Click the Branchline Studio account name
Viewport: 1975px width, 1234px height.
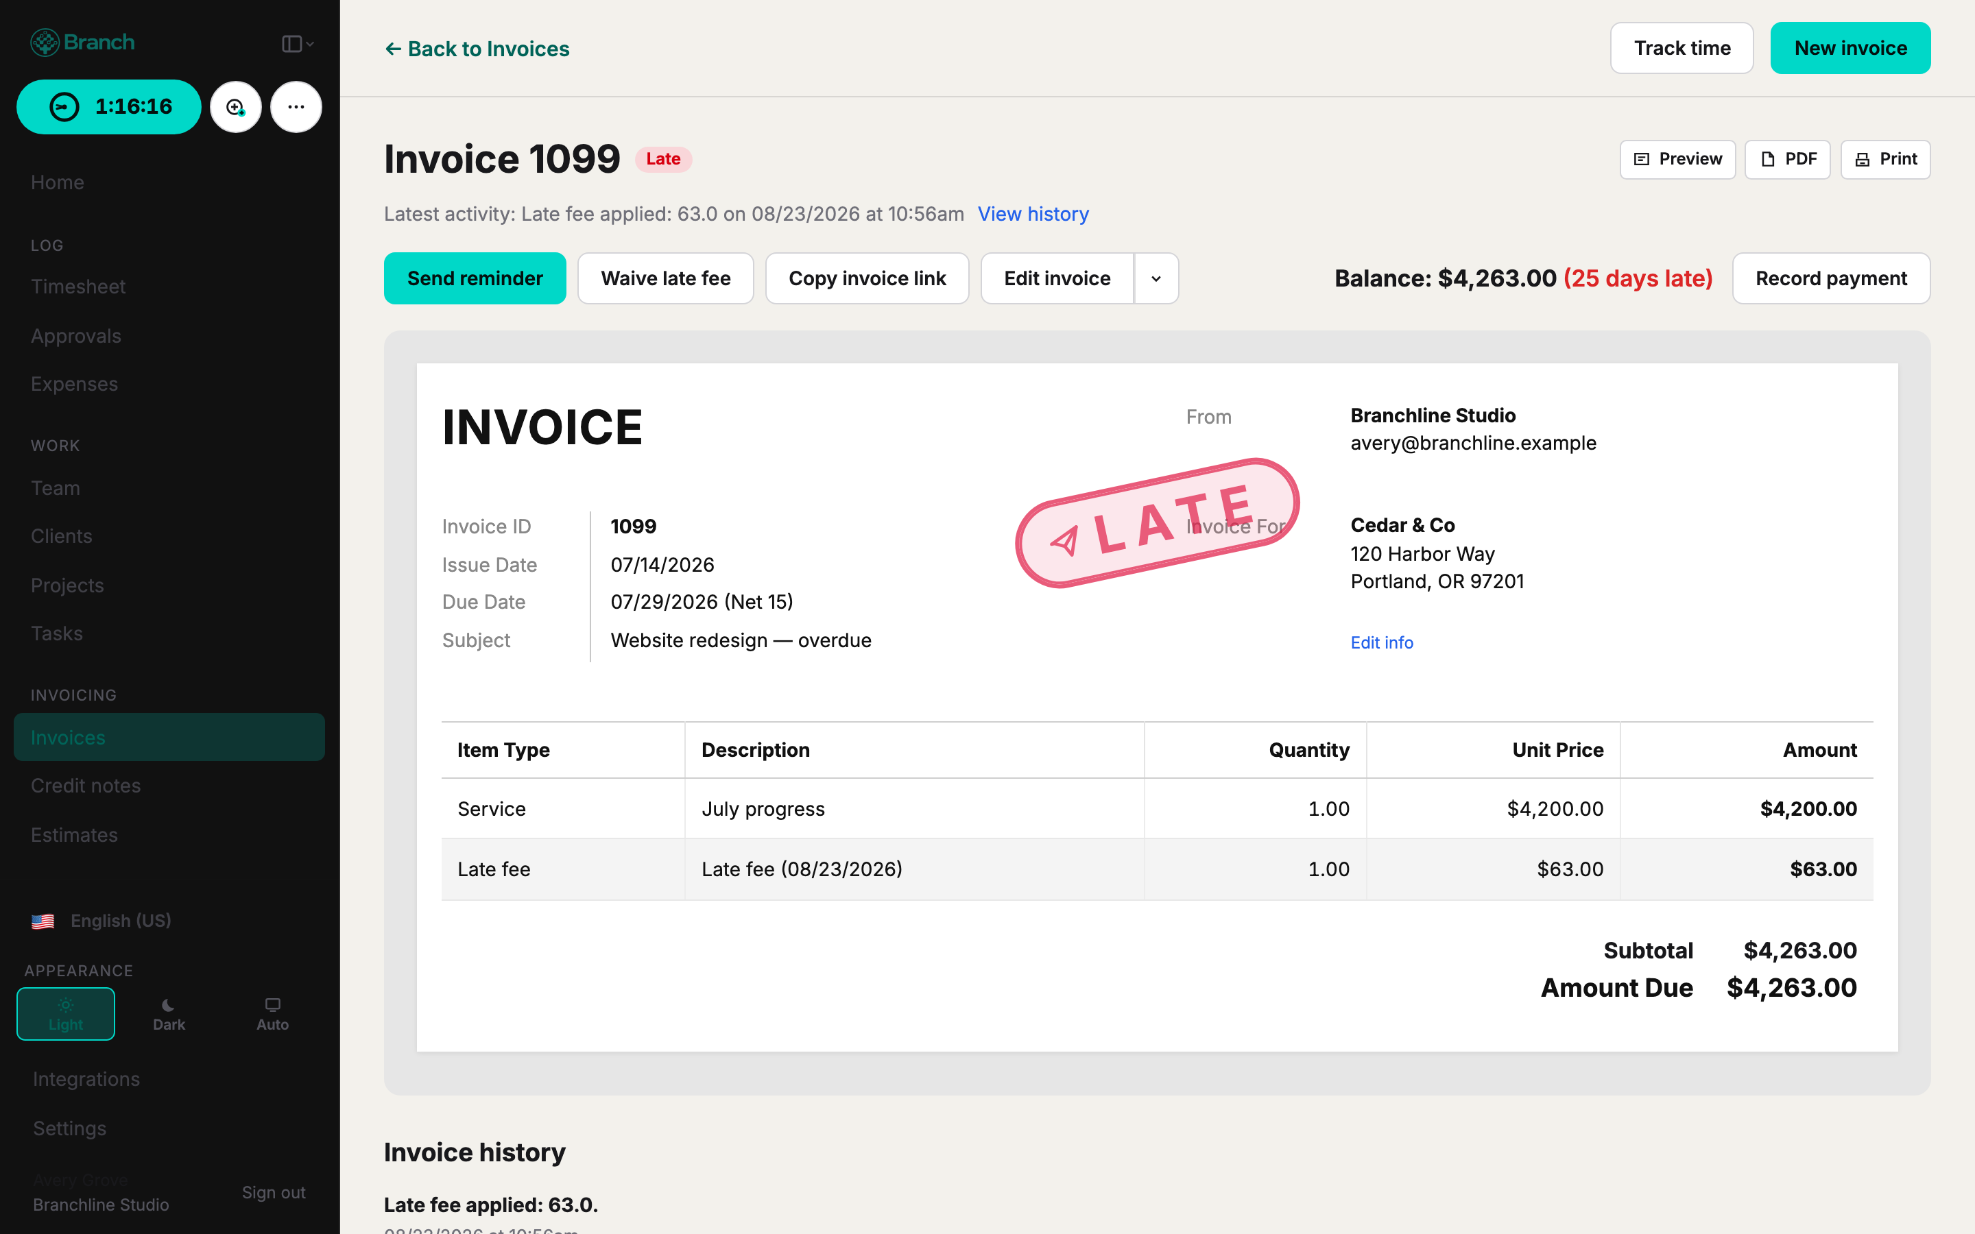click(x=101, y=1205)
